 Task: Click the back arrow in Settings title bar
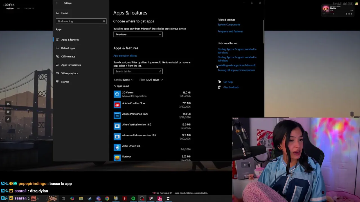pos(57,3)
